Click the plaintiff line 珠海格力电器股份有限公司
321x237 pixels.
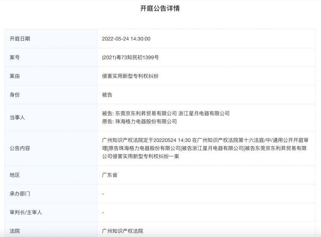point(139,122)
